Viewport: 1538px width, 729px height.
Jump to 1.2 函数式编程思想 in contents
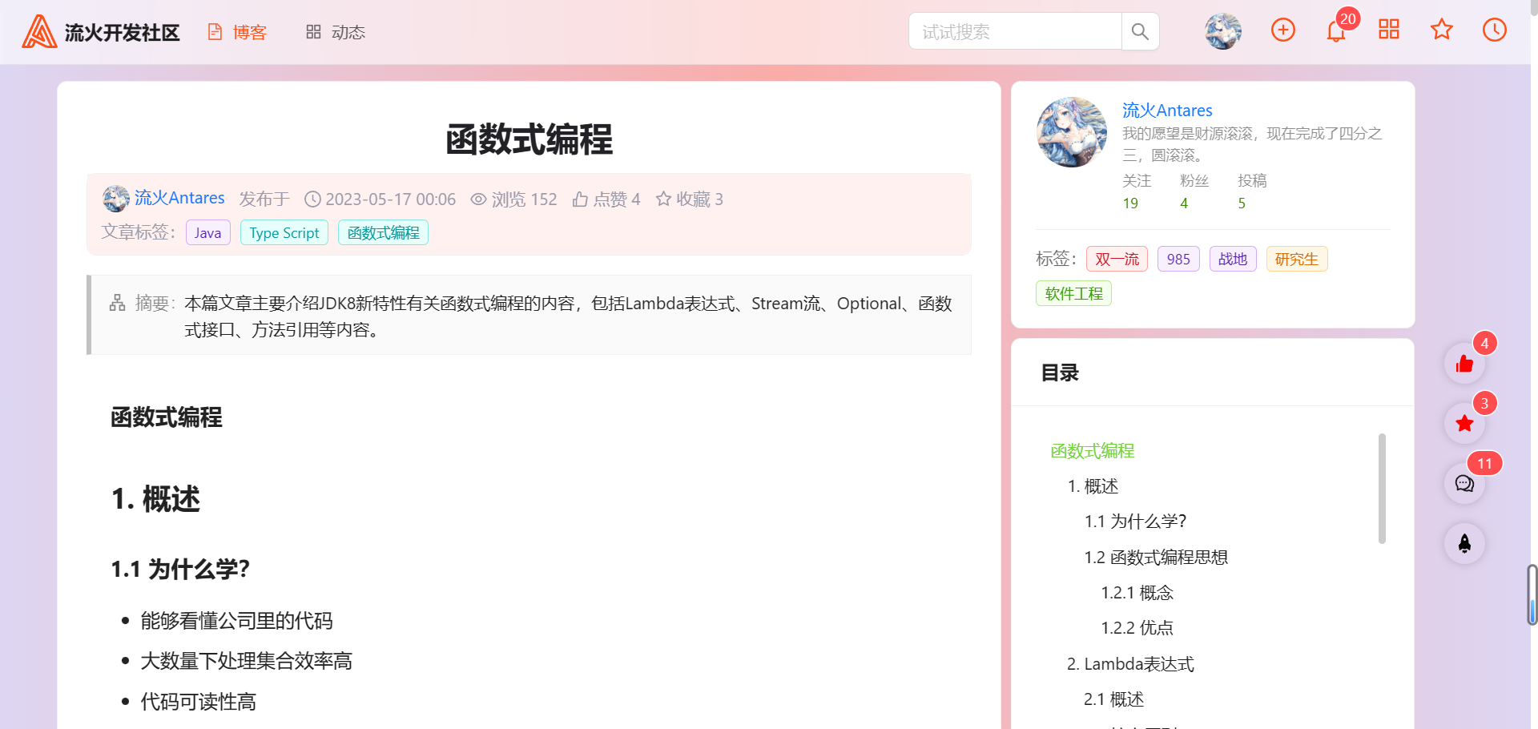click(1156, 557)
